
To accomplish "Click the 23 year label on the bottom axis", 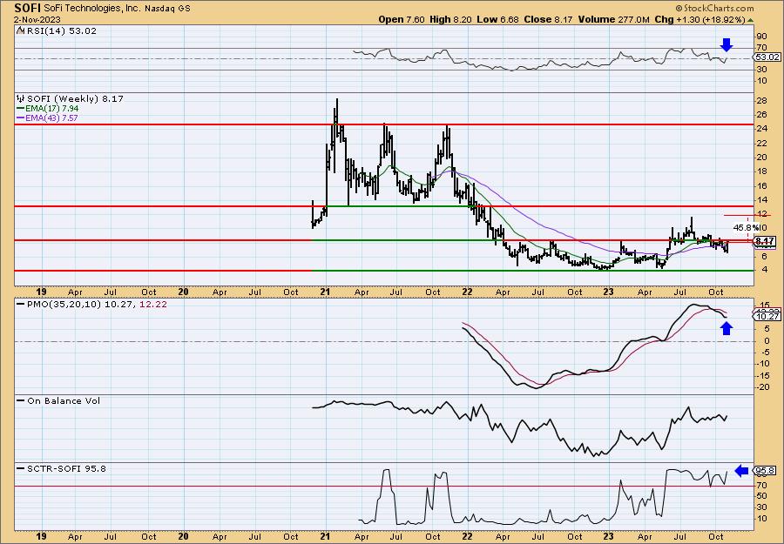I will pyautogui.click(x=609, y=536).
